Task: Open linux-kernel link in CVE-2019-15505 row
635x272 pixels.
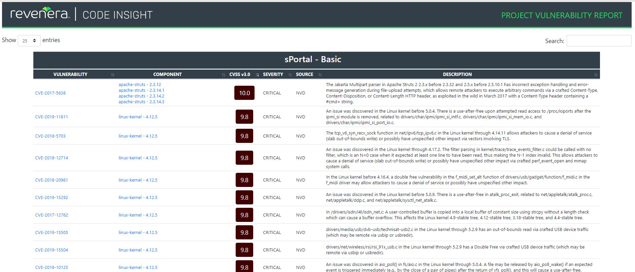Action: 138,233
